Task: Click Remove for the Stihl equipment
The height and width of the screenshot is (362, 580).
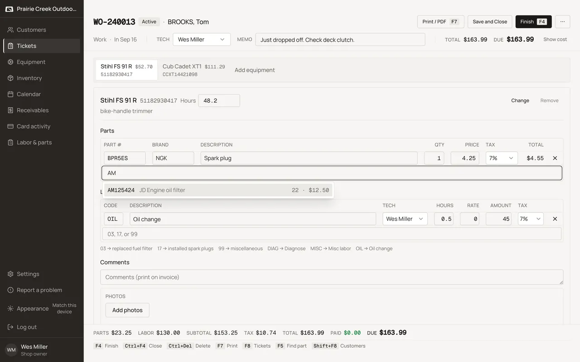Action: coord(549,100)
